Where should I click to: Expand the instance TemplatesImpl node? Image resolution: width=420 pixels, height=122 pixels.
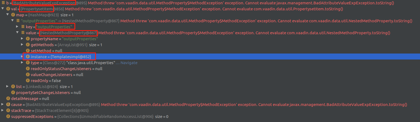pyautogui.click(x=22, y=57)
